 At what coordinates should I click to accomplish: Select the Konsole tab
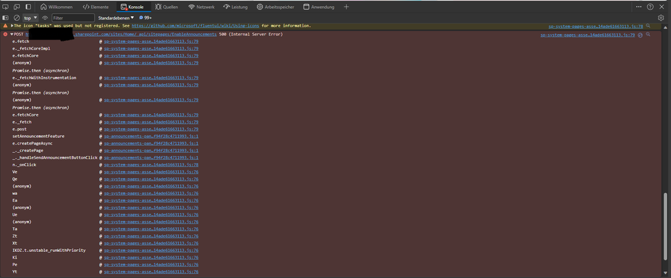click(132, 7)
